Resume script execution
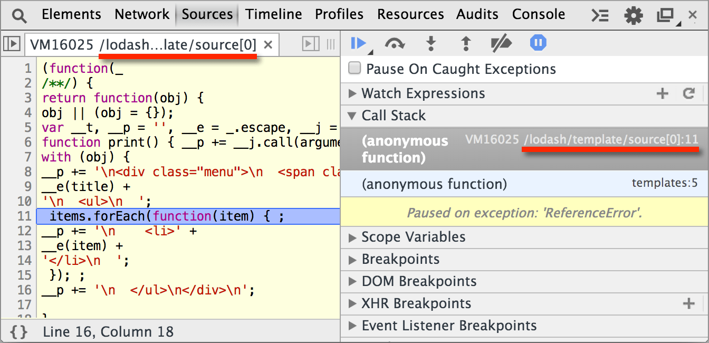 [359, 43]
